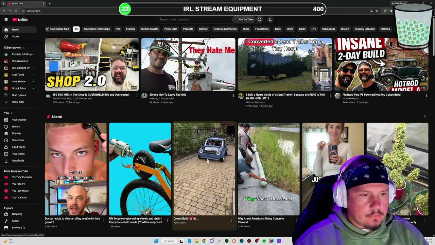Open options for Simple Way To Leave The Grid
Image resolution: width=435 pixels, height=245 pixels.
pyautogui.click(x=233, y=95)
